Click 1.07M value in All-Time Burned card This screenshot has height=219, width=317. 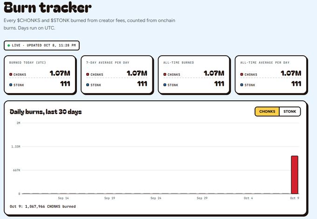(x=214, y=73)
